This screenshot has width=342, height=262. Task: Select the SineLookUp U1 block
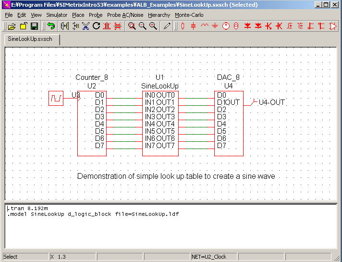click(x=160, y=124)
